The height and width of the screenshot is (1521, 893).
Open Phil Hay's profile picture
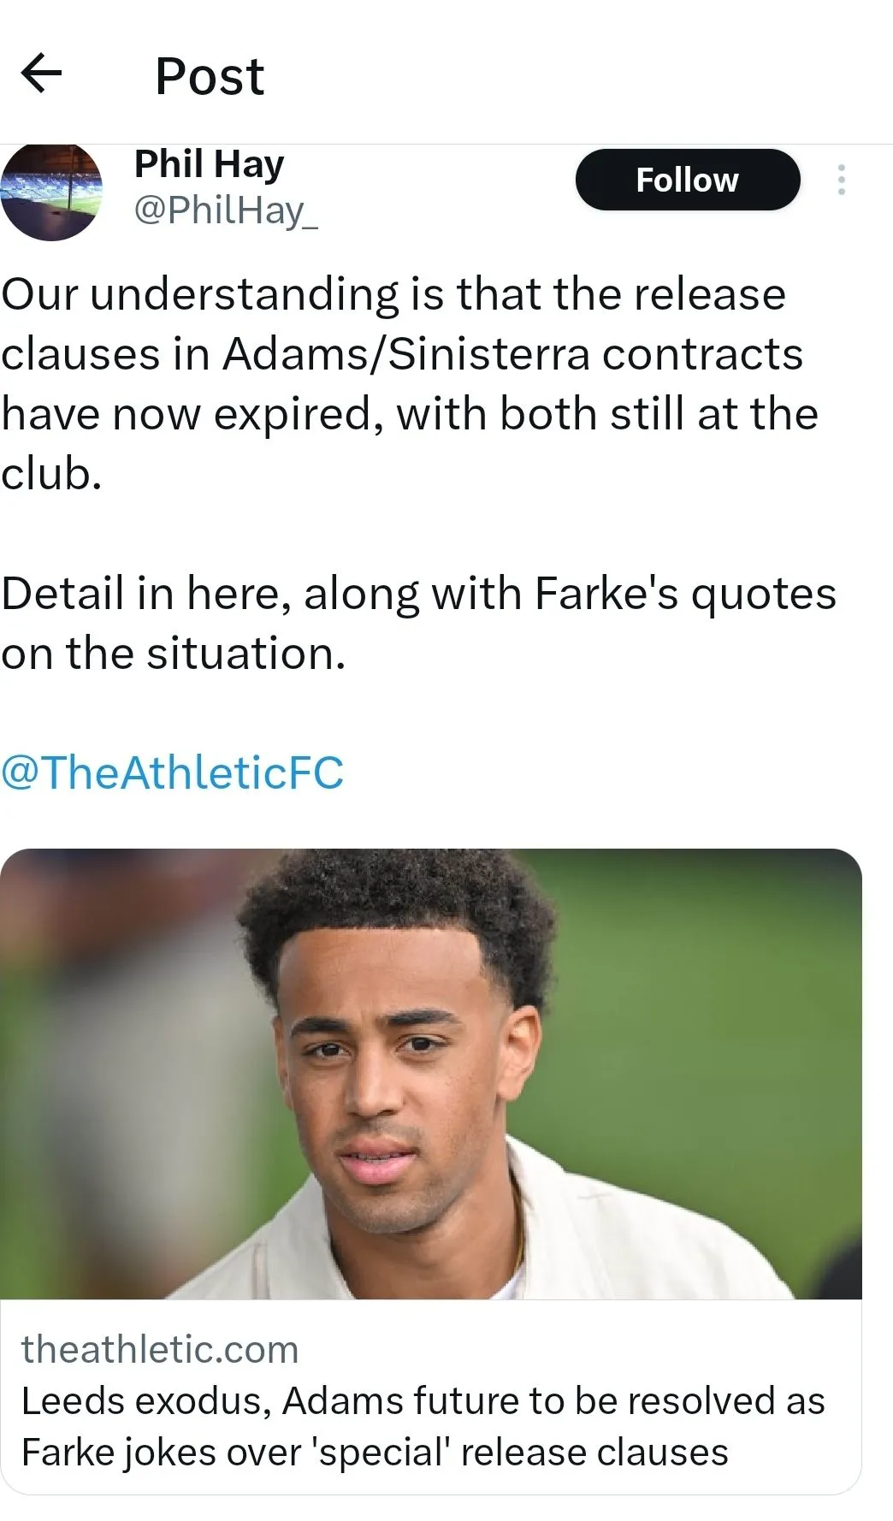(51, 192)
